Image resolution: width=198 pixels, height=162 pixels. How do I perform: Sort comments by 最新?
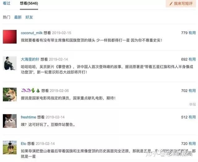pos(18,17)
